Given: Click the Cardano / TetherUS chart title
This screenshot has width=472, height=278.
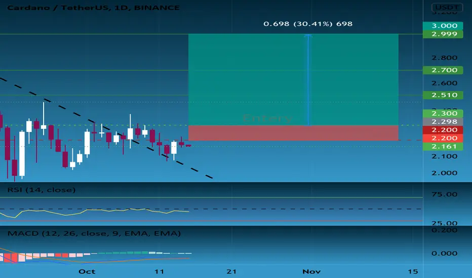Looking at the screenshot, I should click(93, 8).
